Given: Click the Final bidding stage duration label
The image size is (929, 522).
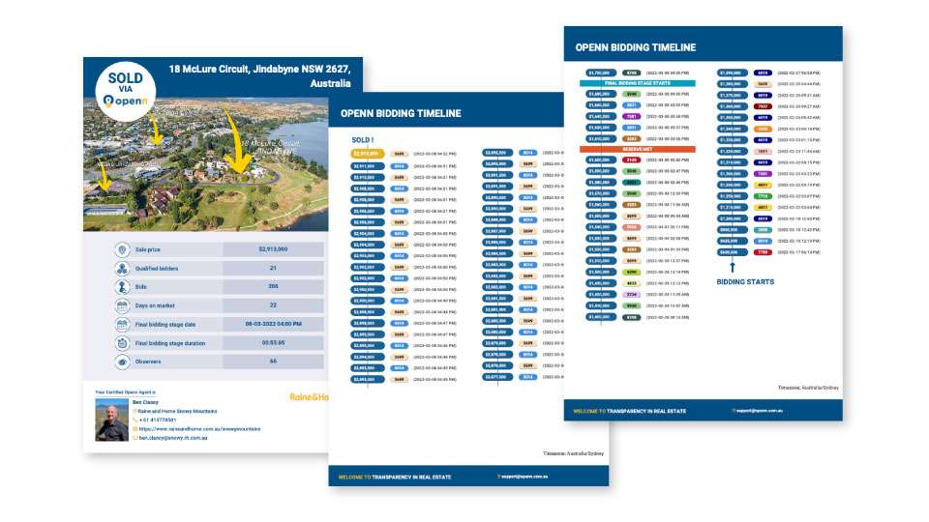Looking at the screenshot, I should 170,343.
